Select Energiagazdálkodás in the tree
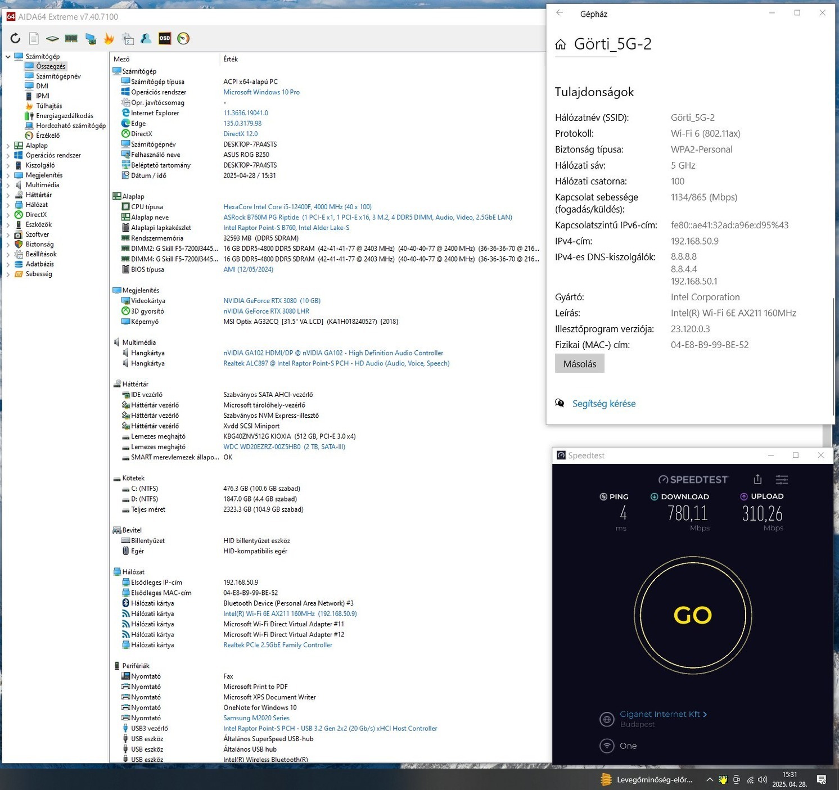This screenshot has height=790, width=839. 65,116
